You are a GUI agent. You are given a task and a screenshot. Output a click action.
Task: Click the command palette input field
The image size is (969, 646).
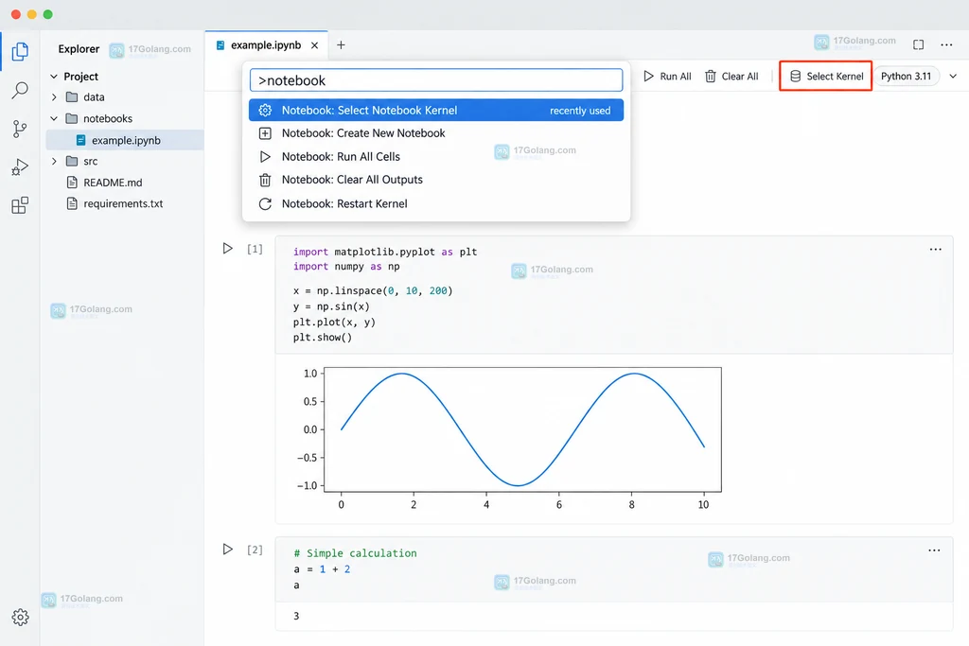tap(435, 80)
